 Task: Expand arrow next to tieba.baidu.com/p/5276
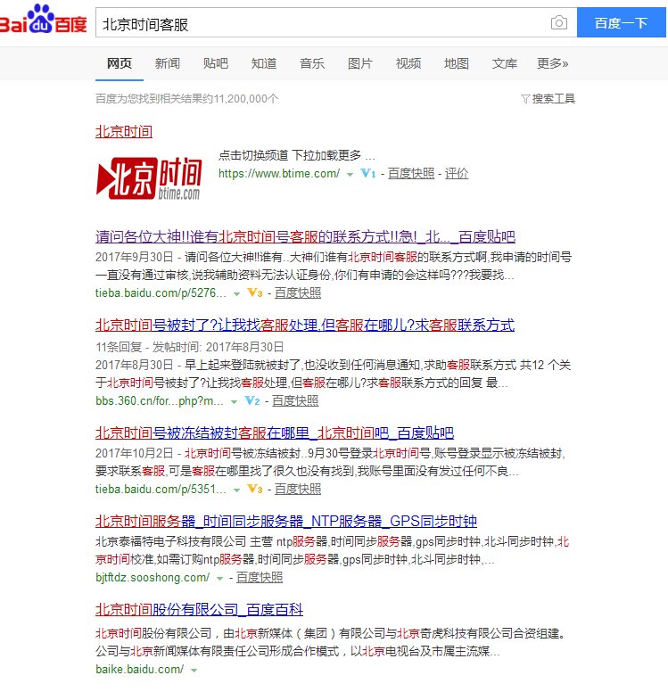236,294
